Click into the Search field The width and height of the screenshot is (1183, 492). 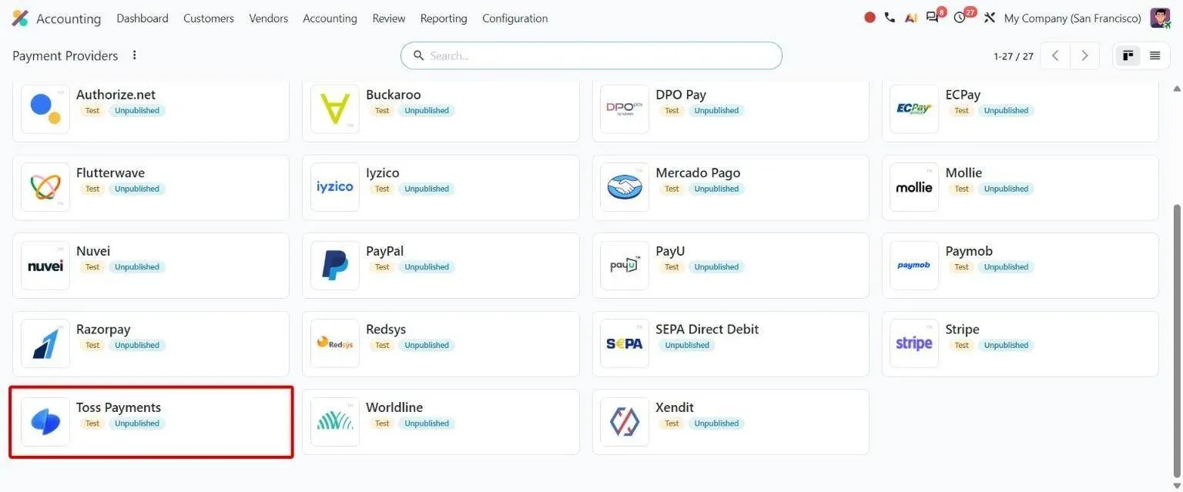591,55
